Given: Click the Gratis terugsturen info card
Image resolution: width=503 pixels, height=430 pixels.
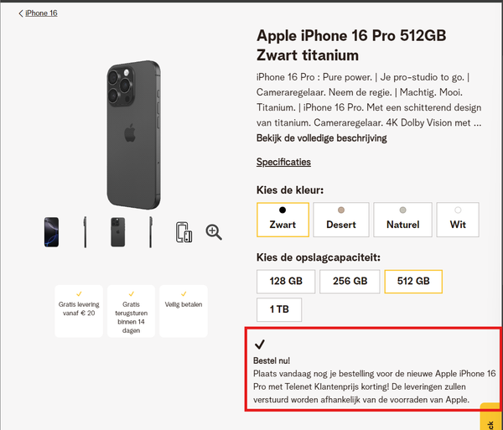Looking at the screenshot, I should tap(131, 310).
